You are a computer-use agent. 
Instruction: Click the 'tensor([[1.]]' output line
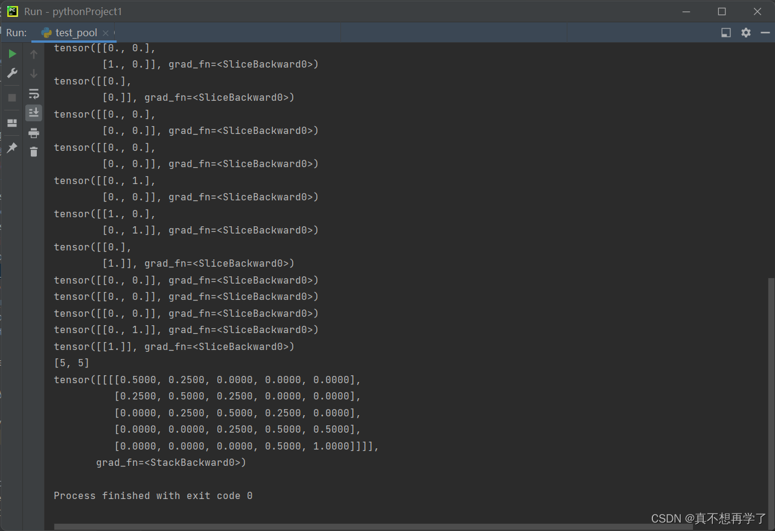point(174,346)
